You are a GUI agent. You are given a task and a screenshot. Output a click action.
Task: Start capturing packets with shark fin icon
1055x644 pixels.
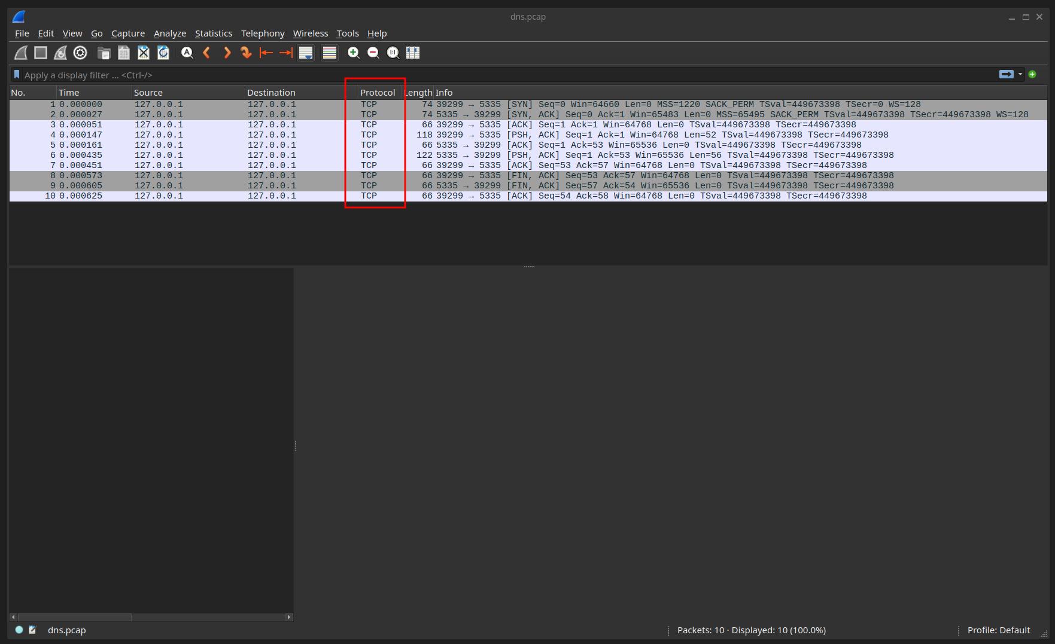click(x=21, y=53)
